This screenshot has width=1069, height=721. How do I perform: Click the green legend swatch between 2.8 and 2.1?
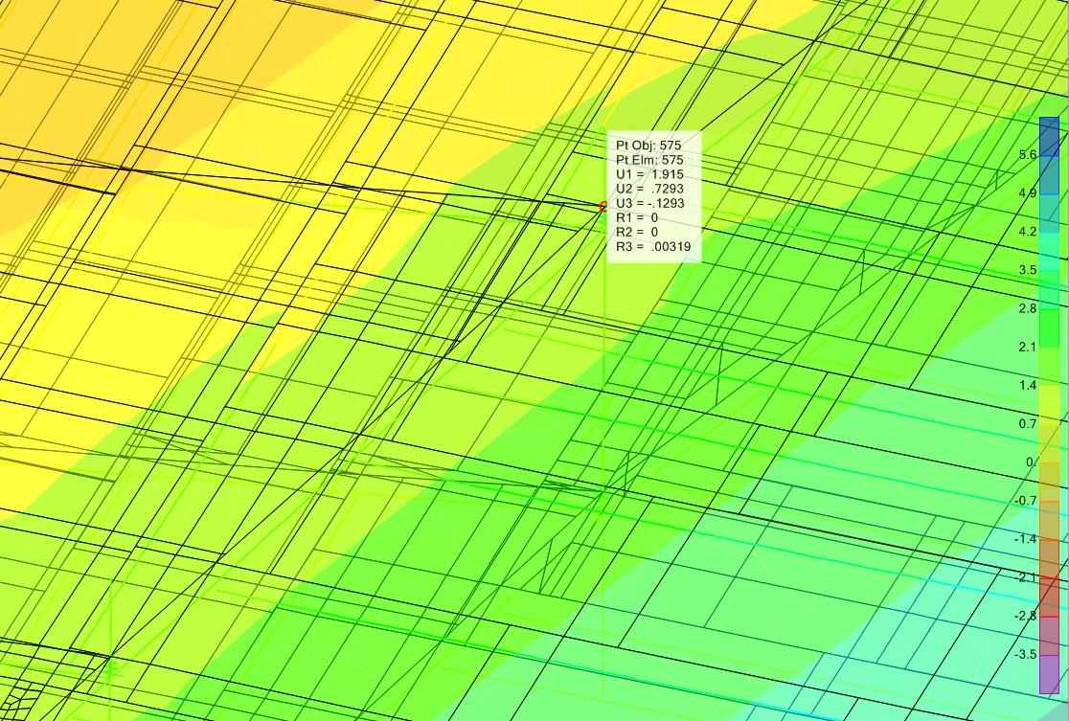point(1049,328)
